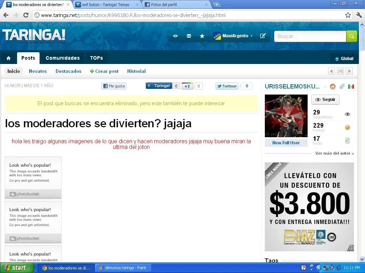The width and height of the screenshot is (365, 273).
Task: Click the previous post arrow
Action: coord(331,71)
